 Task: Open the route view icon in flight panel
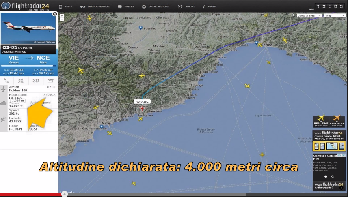(x=6, y=81)
